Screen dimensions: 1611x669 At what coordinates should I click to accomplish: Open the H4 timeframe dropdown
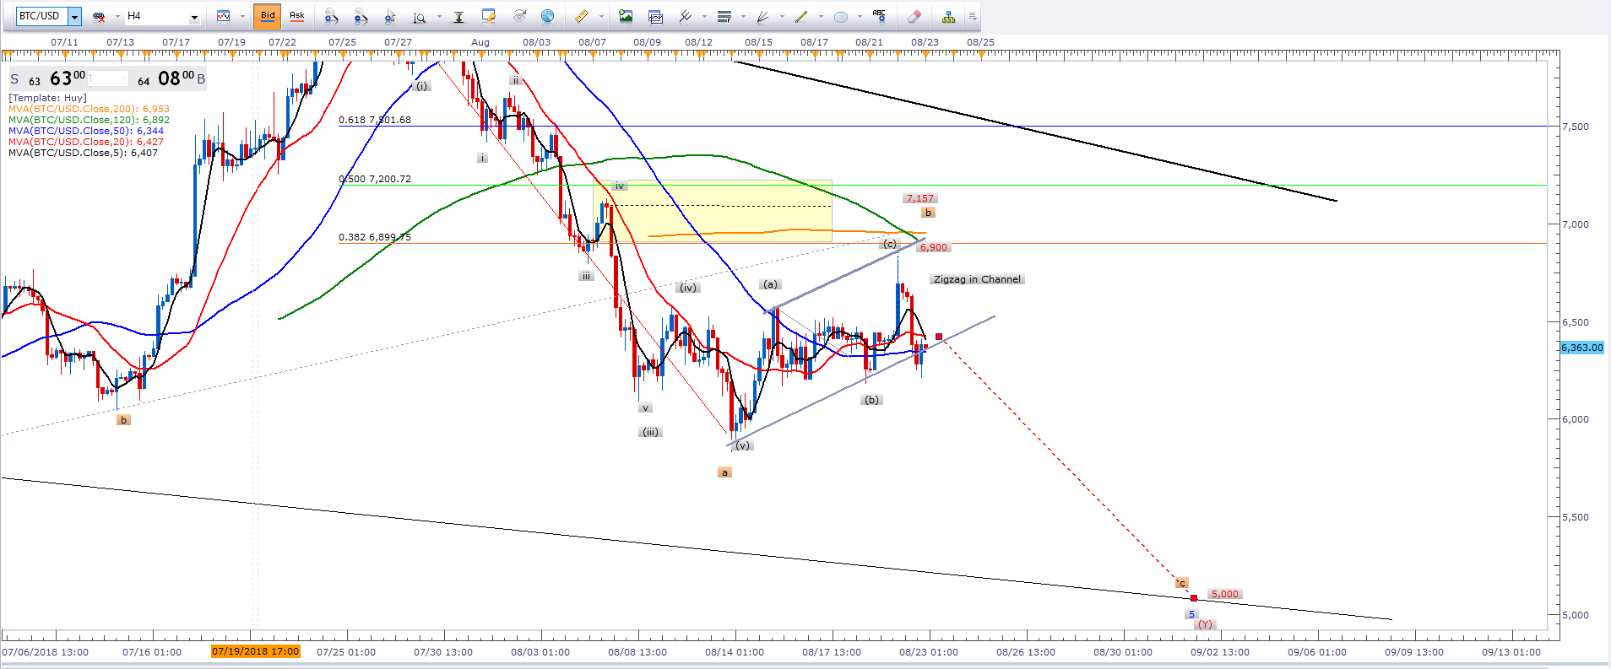click(194, 16)
